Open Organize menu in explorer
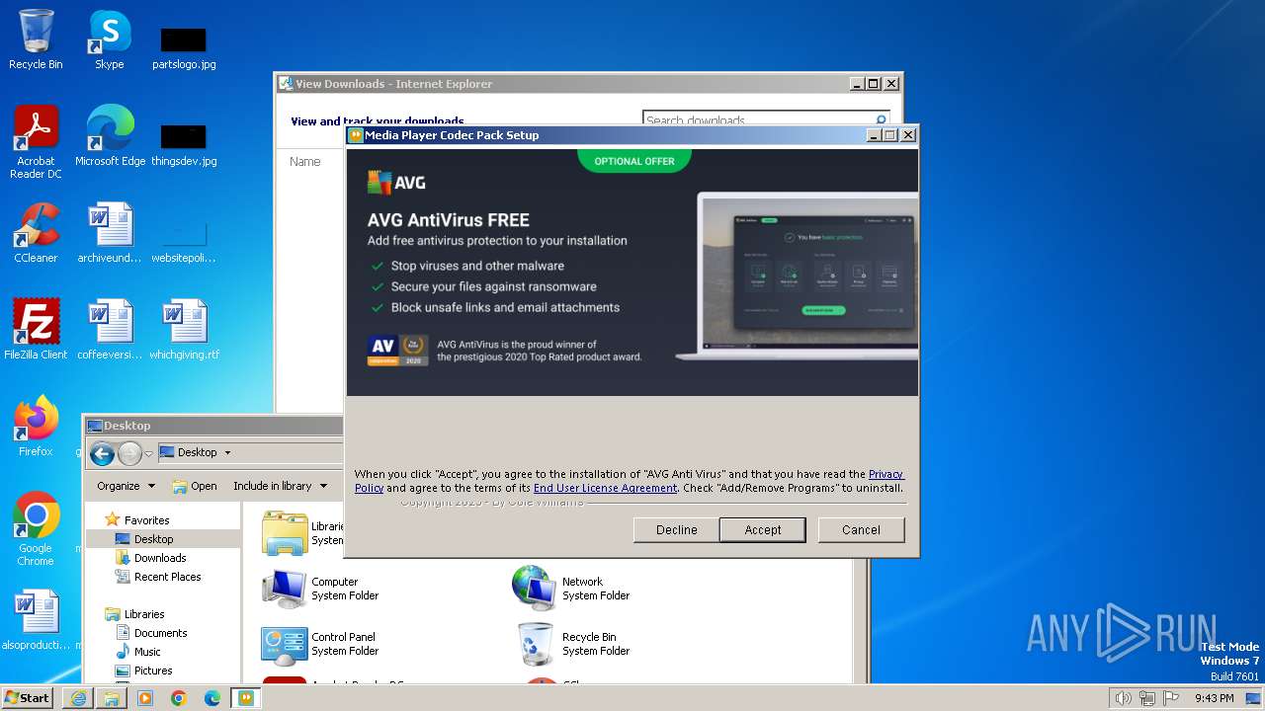Screen dimensions: 1265x711 [126, 486]
